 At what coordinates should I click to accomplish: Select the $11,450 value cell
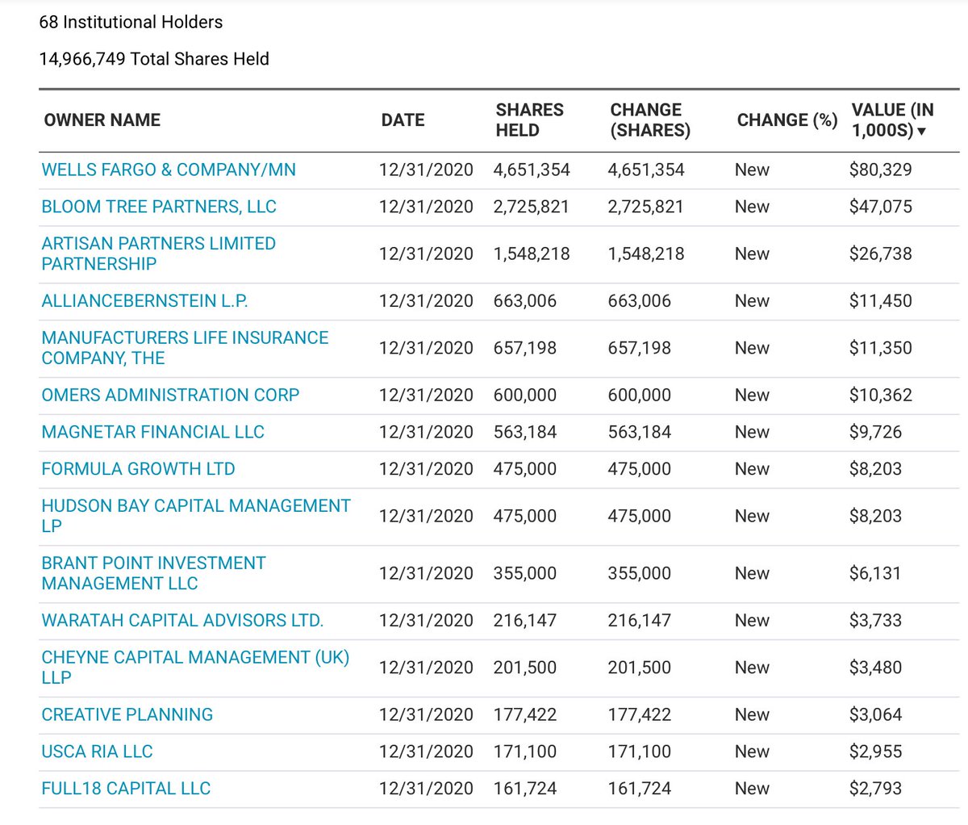[881, 301]
